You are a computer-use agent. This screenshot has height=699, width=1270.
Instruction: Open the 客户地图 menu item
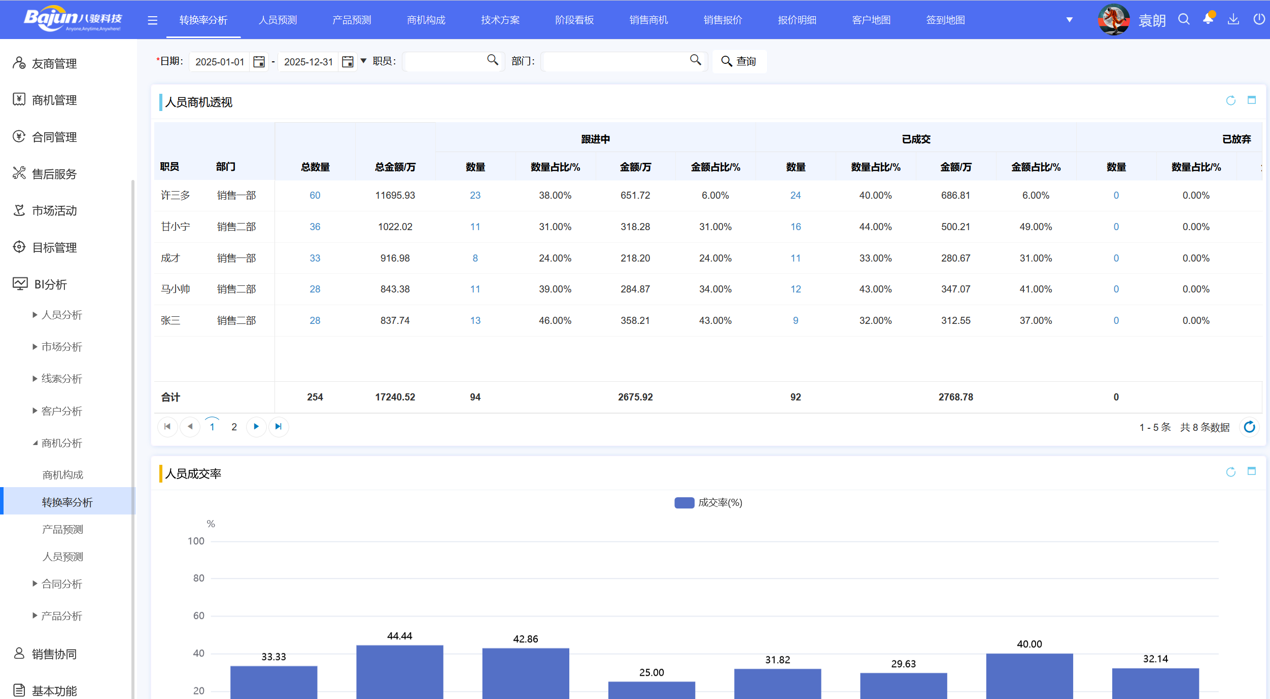coord(871,19)
